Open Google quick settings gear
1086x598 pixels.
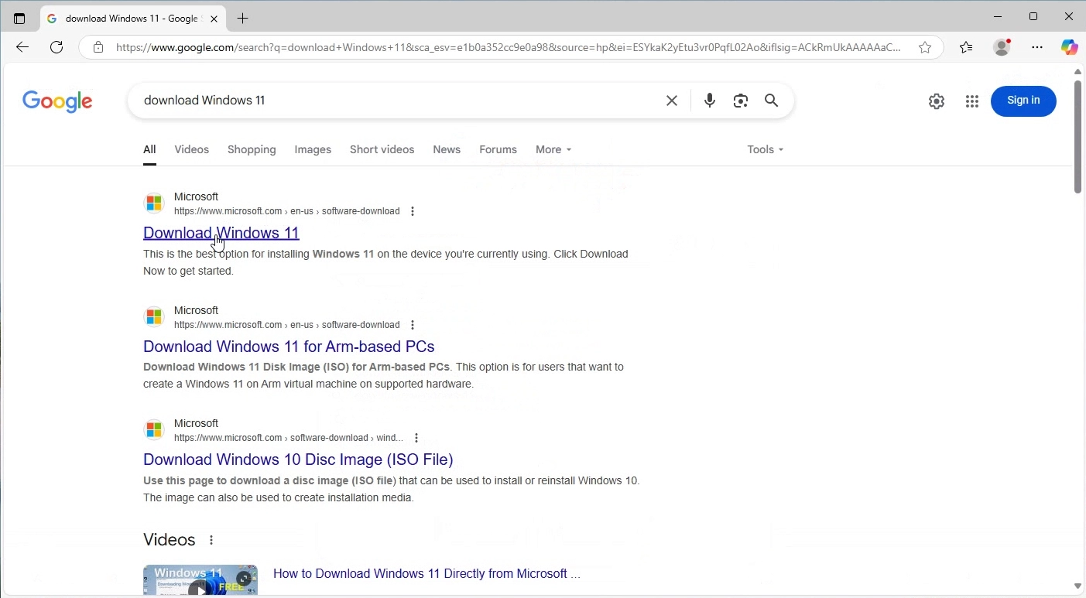click(x=937, y=101)
